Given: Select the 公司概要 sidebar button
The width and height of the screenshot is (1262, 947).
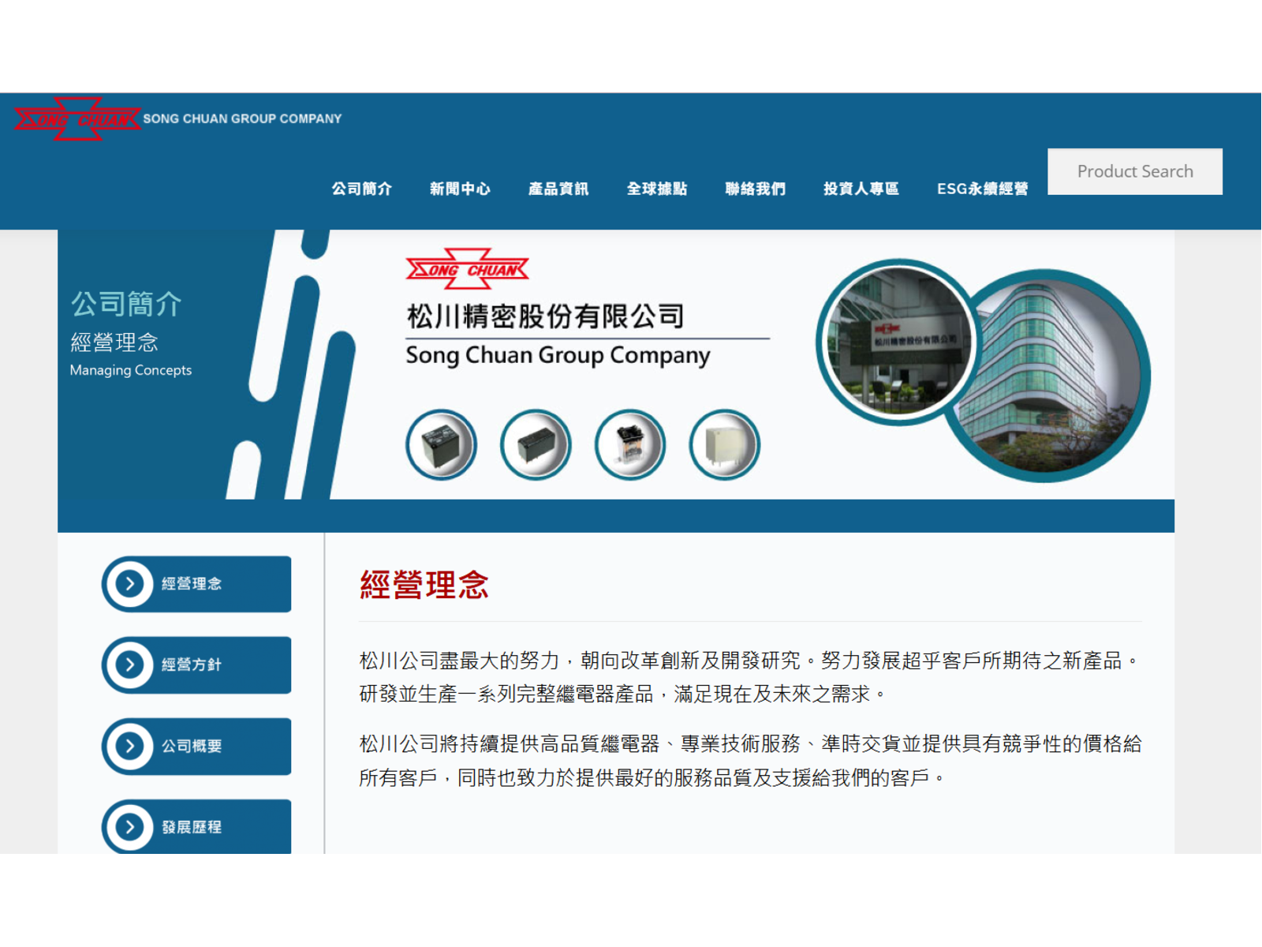Looking at the screenshot, I should [x=196, y=747].
